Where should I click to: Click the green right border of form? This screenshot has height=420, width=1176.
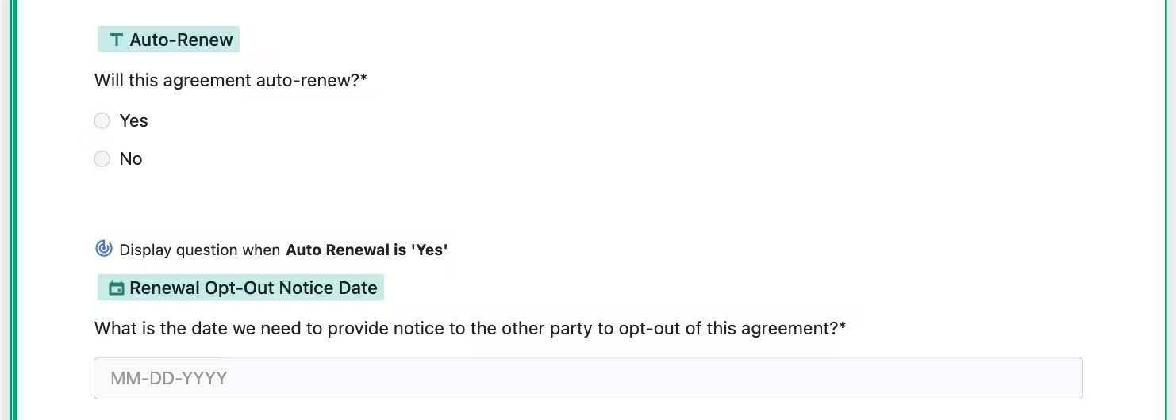tap(1163, 210)
